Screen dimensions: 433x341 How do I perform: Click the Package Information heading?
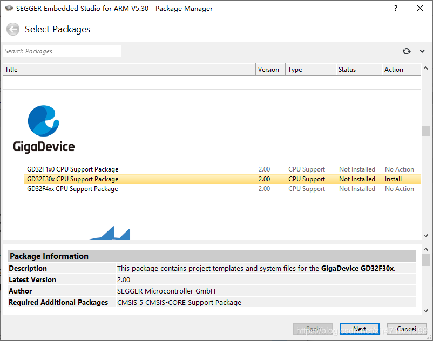(49, 256)
